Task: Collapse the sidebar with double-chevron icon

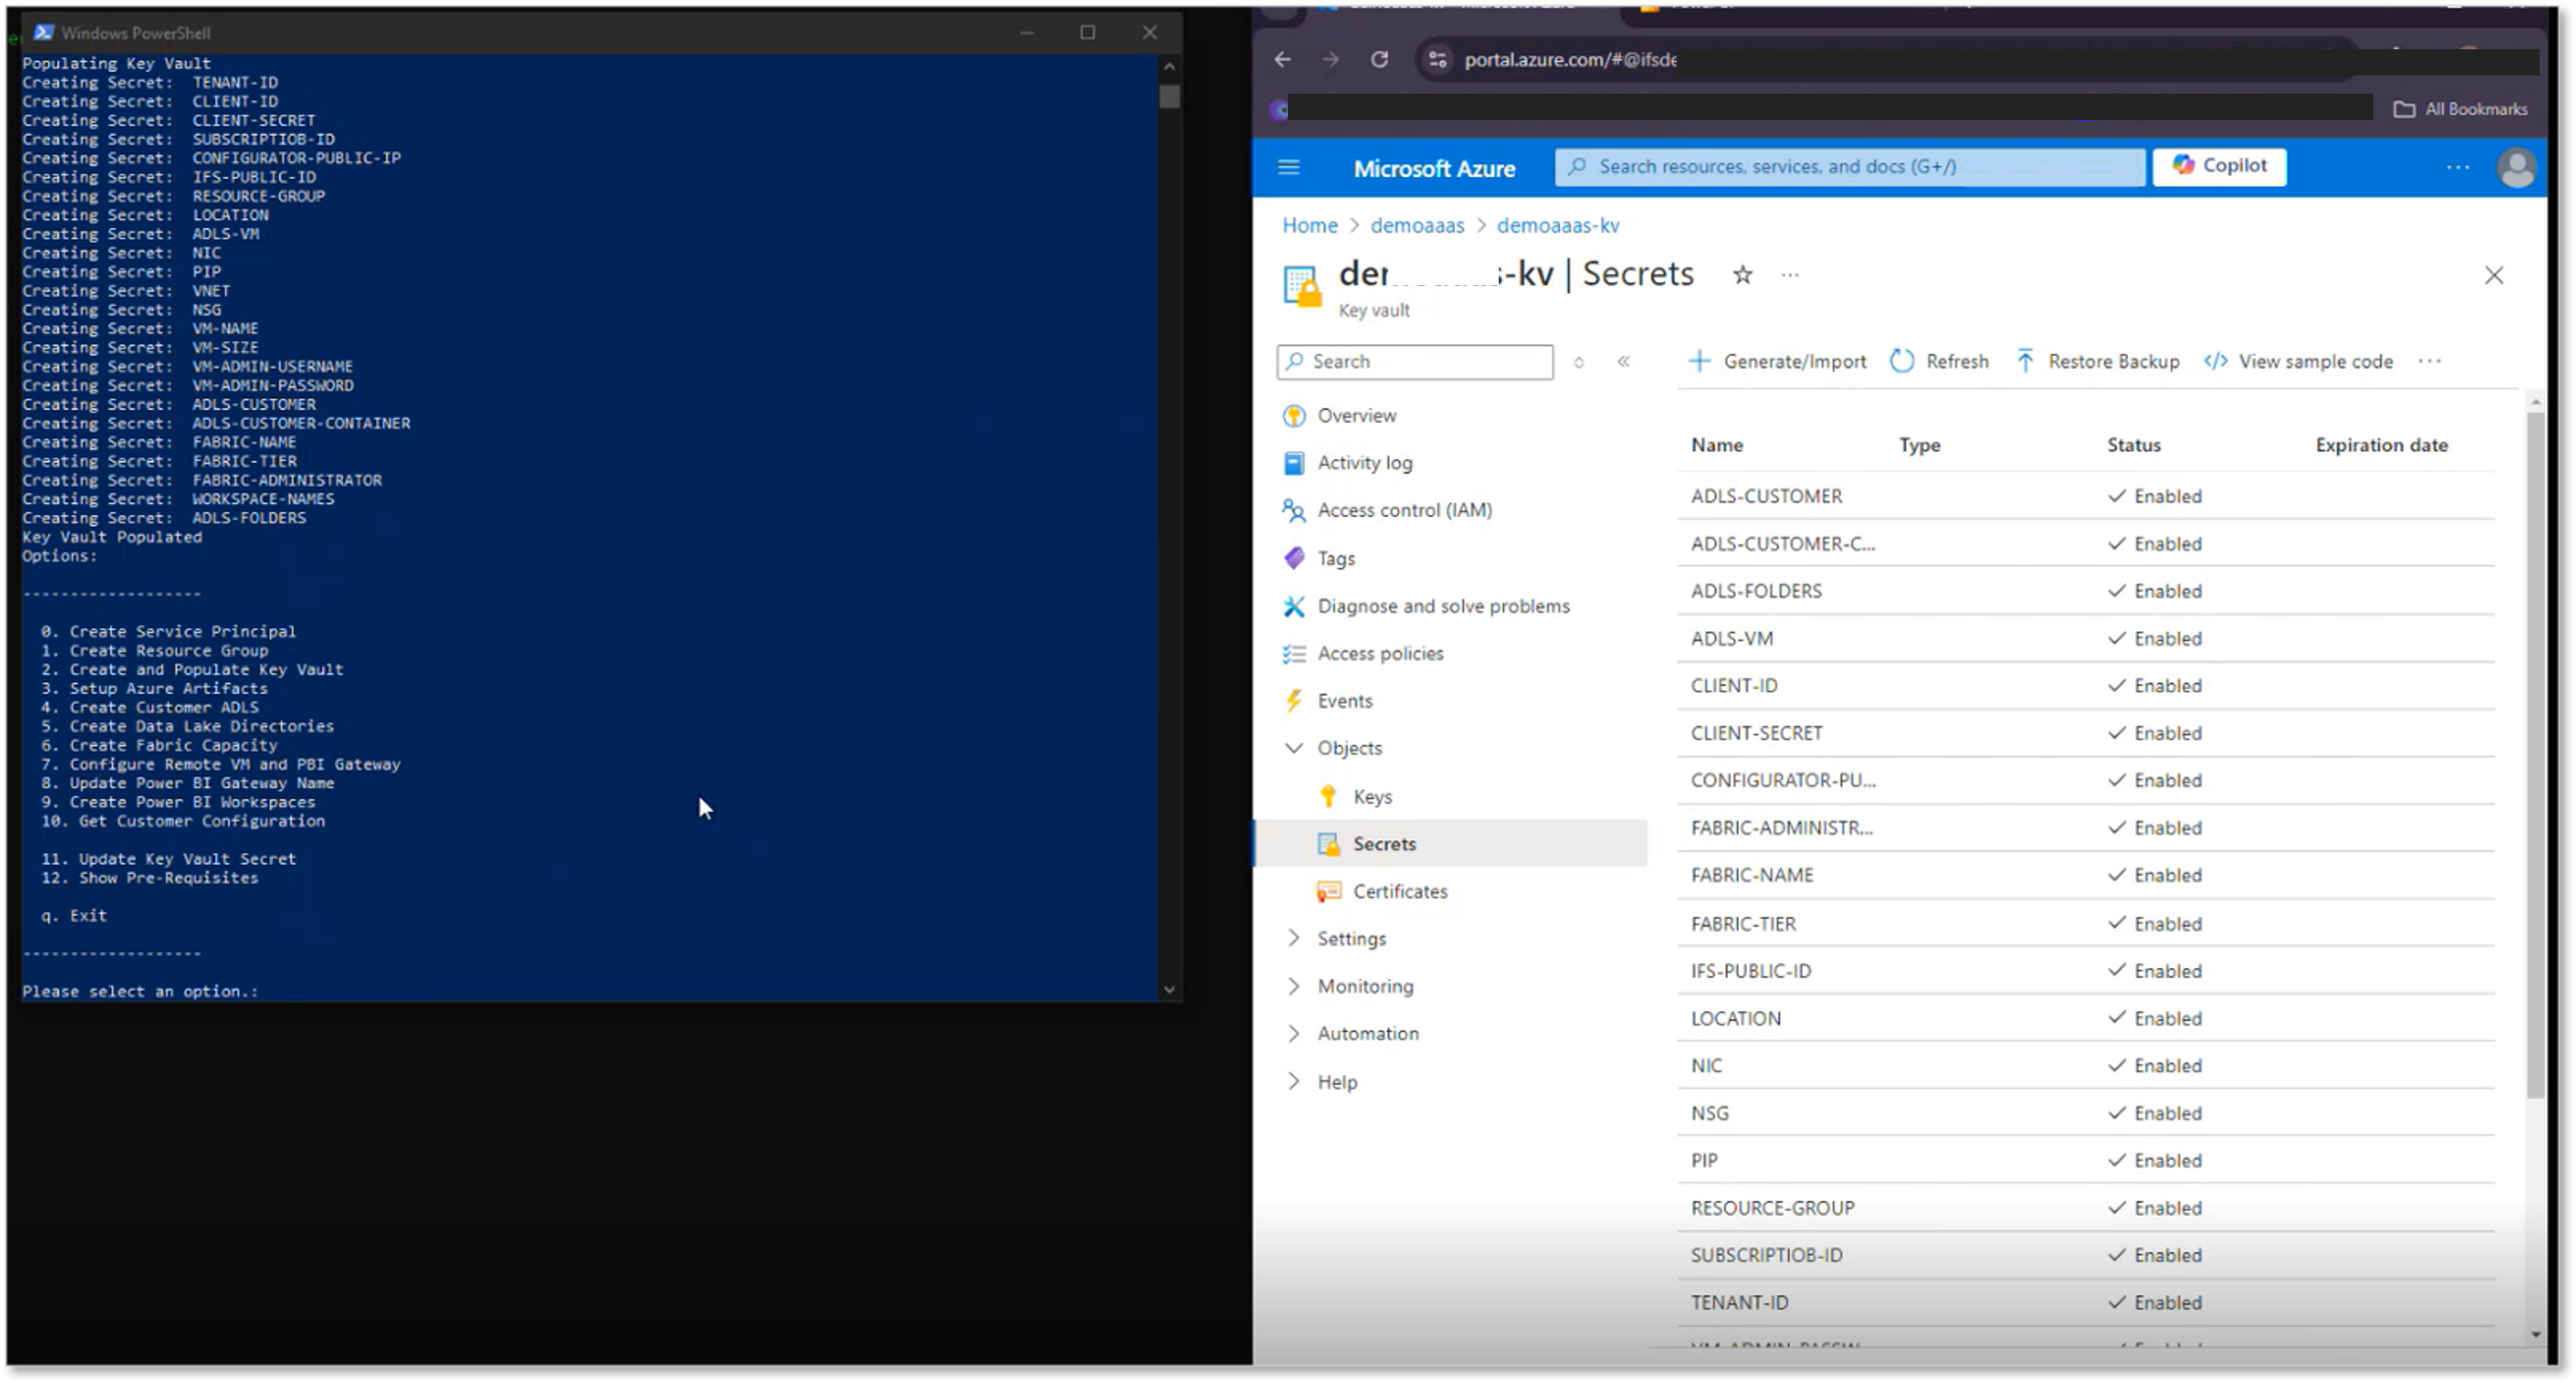Action: click(1623, 362)
